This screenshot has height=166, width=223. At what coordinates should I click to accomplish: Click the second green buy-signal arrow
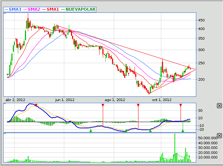click(x=126, y=131)
